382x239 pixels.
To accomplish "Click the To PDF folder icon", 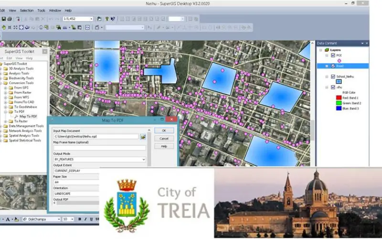I will [11, 112].
